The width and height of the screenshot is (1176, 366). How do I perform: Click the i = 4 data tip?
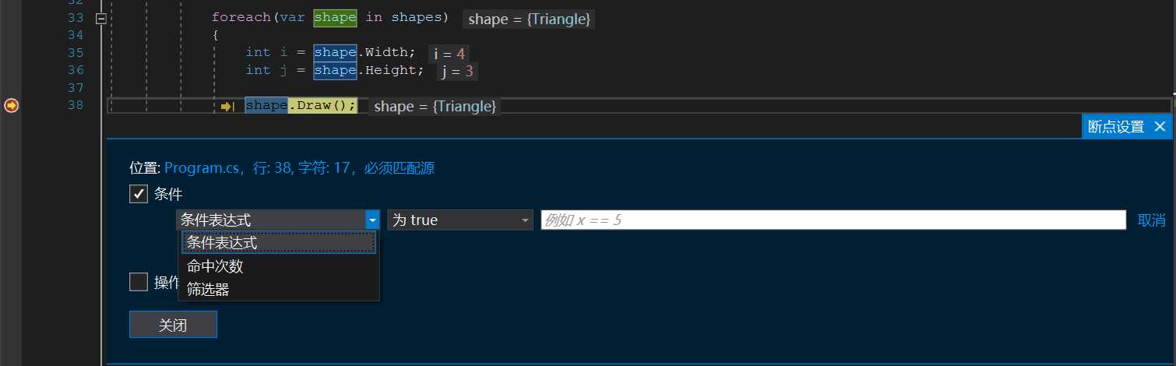449,54
